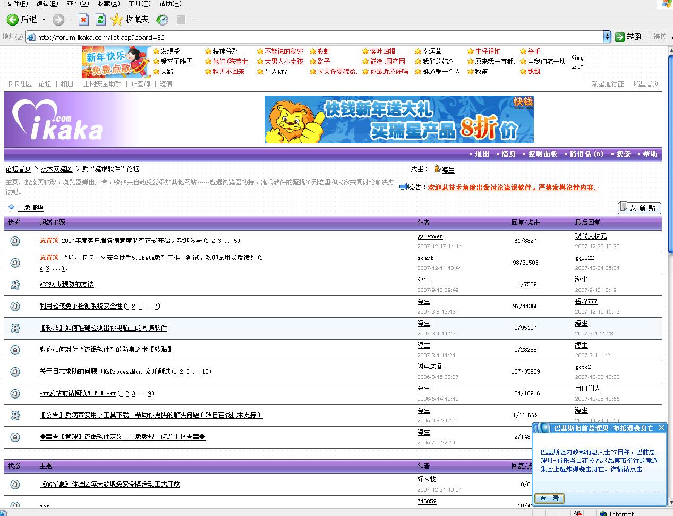Click the History clock icon in toolbar

[162, 20]
